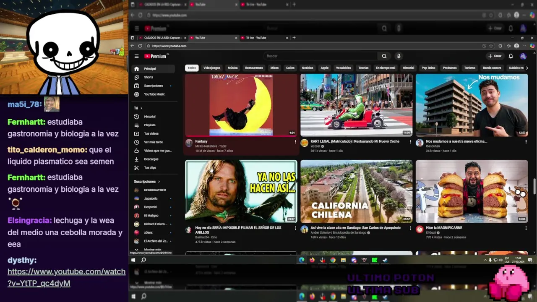Open Microsoft Edge from the taskbar
Screen dimensions: 537x302
point(302,260)
